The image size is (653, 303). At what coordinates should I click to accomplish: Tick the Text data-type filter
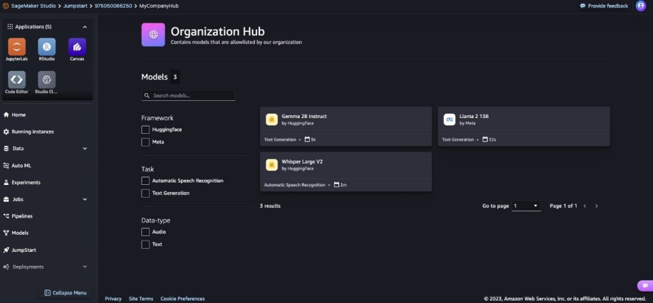(145, 244)
